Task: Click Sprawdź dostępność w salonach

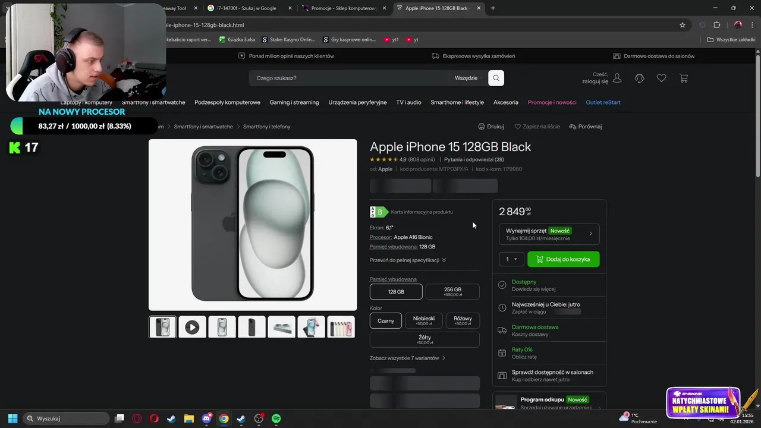Action: click(552, 372)
